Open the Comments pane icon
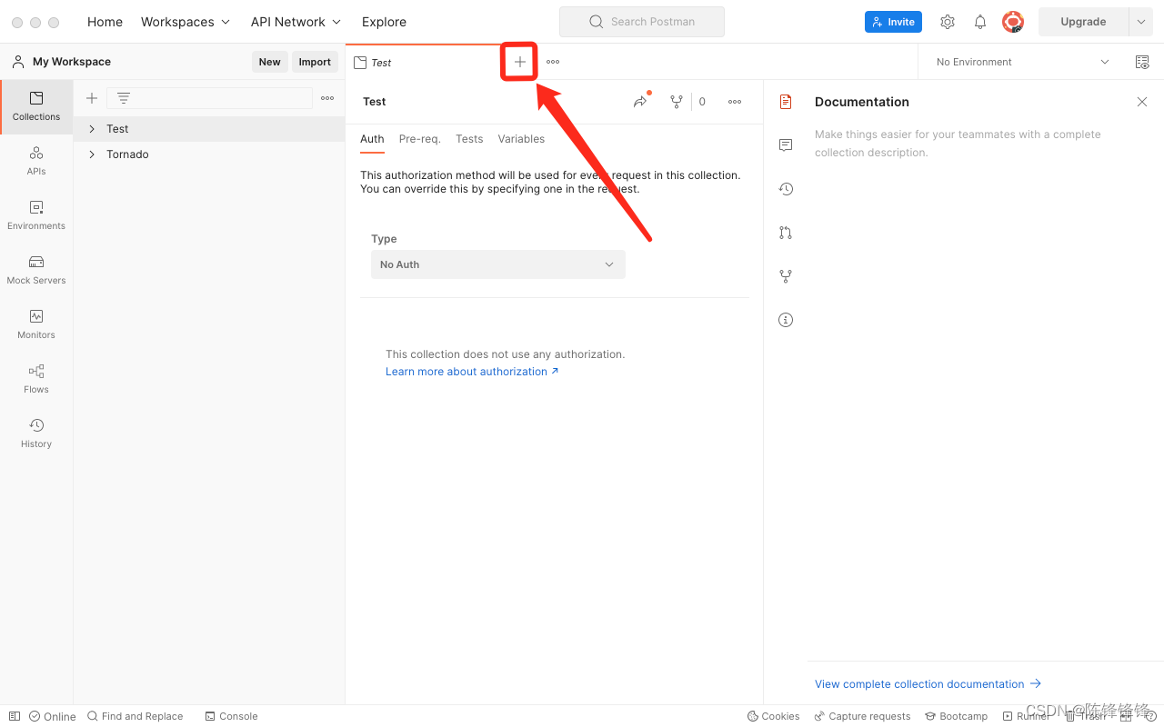Image resolution: width=1164 pixels, height=727 pixels. click(x=786, y=145)
